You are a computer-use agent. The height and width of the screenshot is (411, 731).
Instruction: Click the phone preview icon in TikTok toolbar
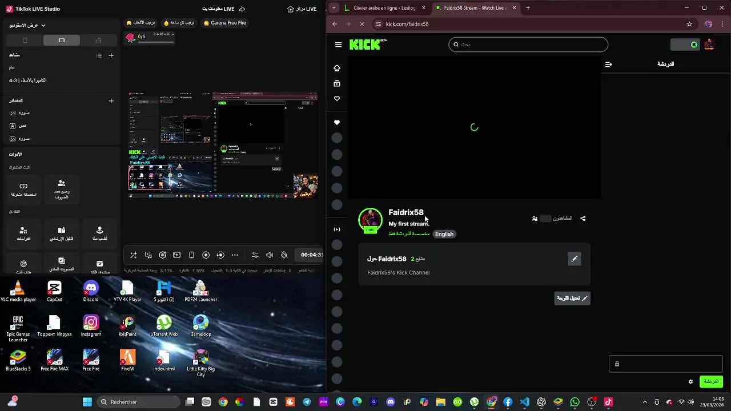click(x=191, y=255)
